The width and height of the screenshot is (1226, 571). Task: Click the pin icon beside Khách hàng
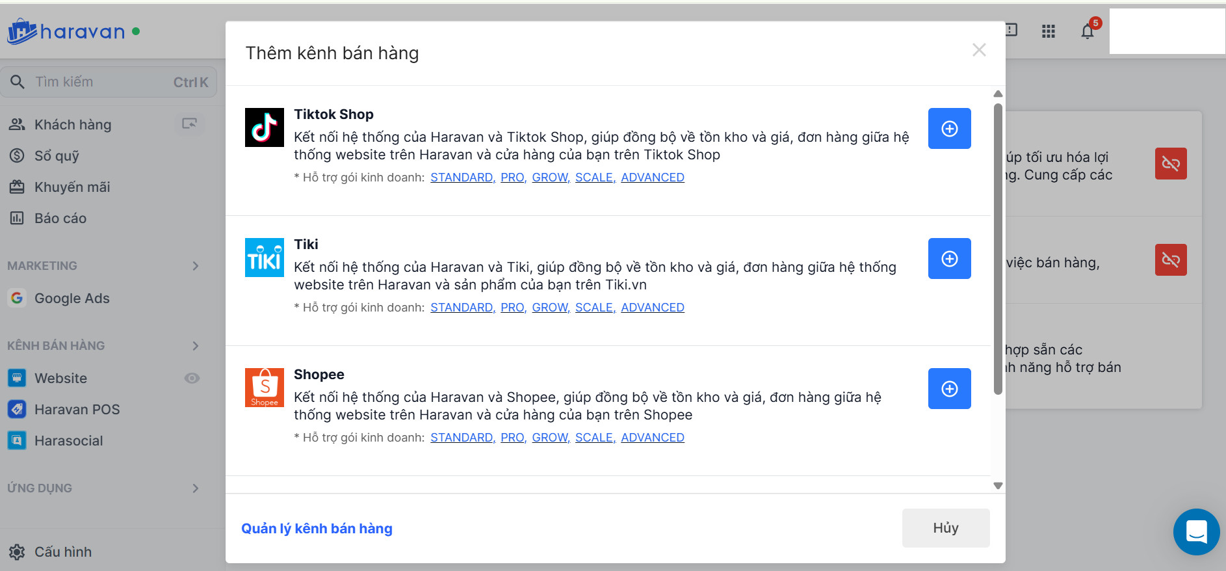[189, 124]
